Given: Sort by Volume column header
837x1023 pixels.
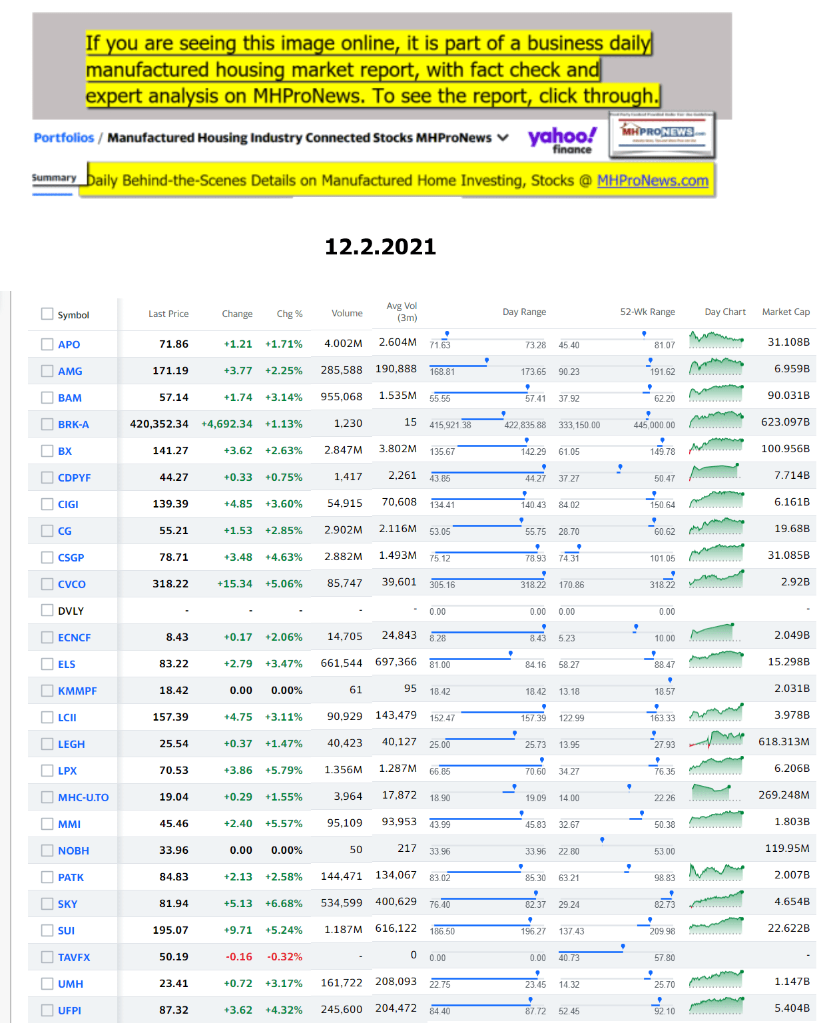Looking at the screenshot, I should pos(347,313).
